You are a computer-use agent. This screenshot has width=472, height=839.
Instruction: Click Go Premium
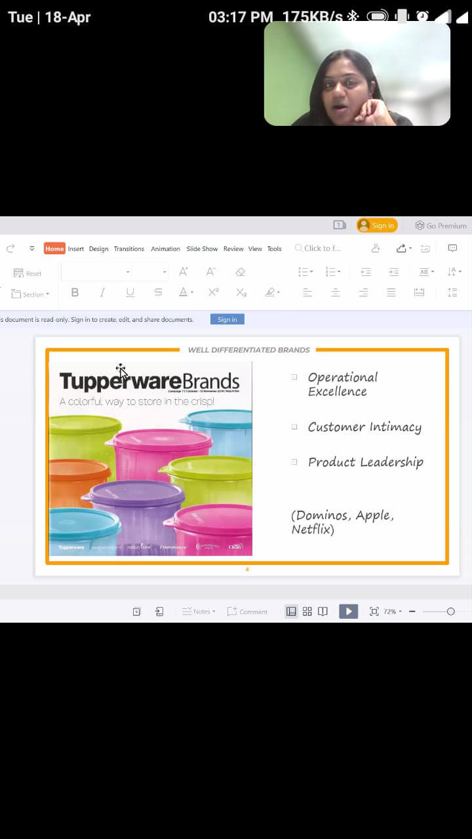tap(441, 225)
